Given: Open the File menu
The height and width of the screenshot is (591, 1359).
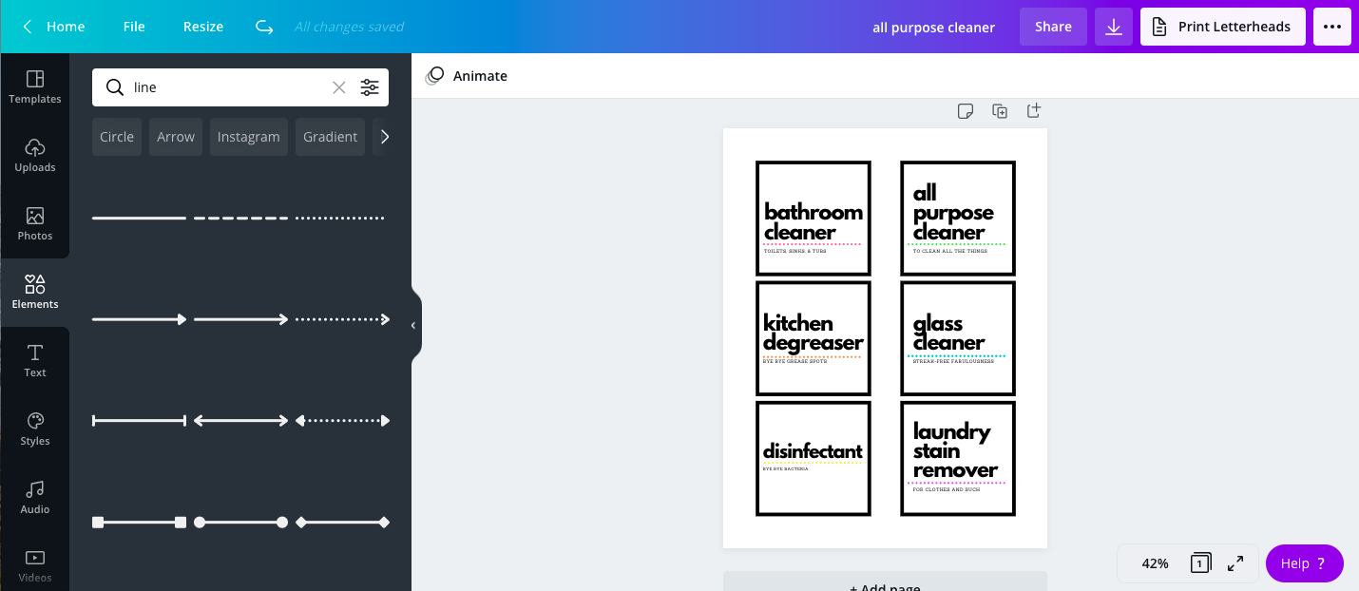Looking at the screenshot, I should (134, 27).
